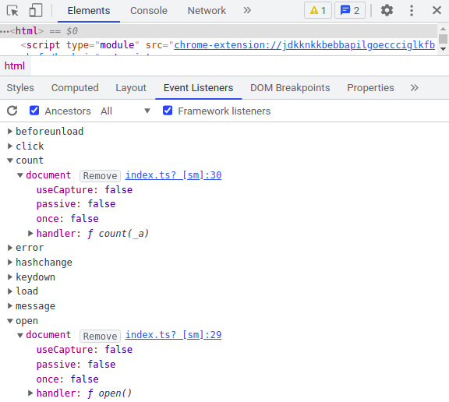Switch to the Network tab
This screenshot has width=449, height=402.
(207, 11)
